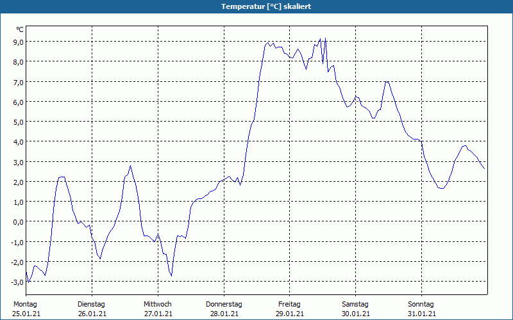
Task: Click the Freitag day label
Action: pyautogui.click(x=289, y=305)
